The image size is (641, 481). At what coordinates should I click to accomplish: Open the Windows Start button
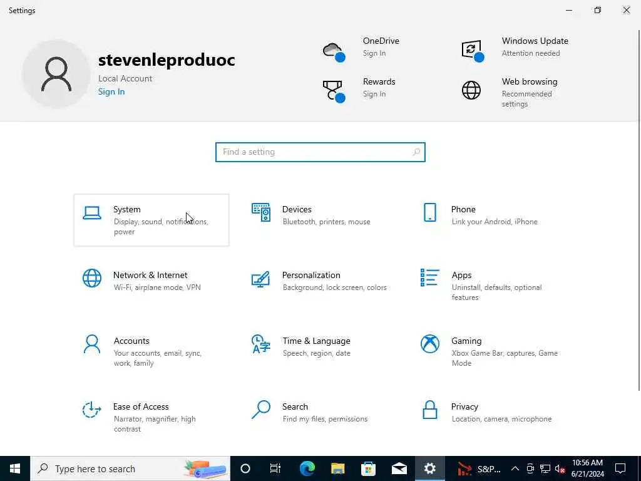[x=15, y=468]
